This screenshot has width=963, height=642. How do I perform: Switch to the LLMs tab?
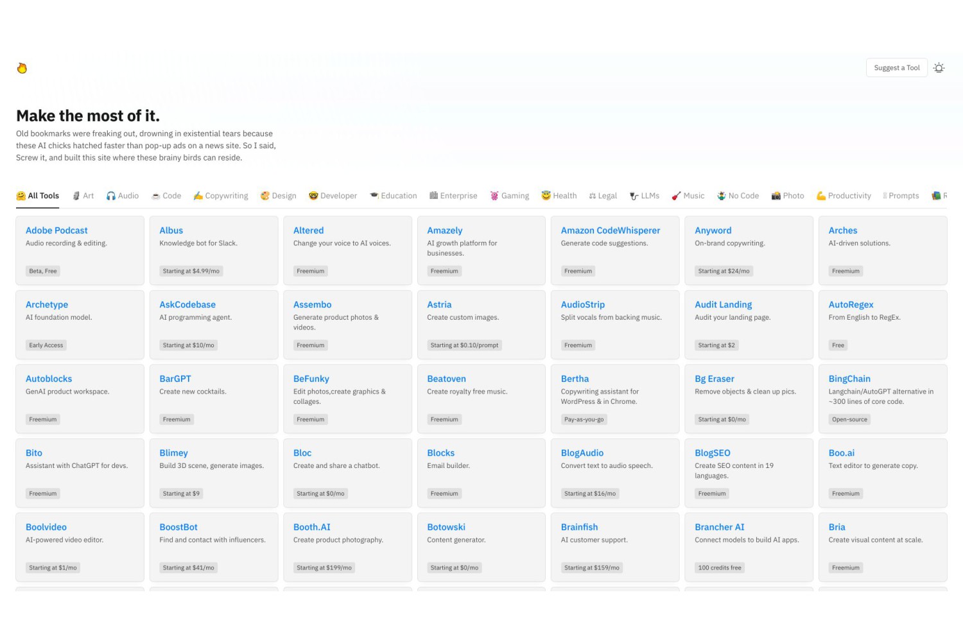645,196
